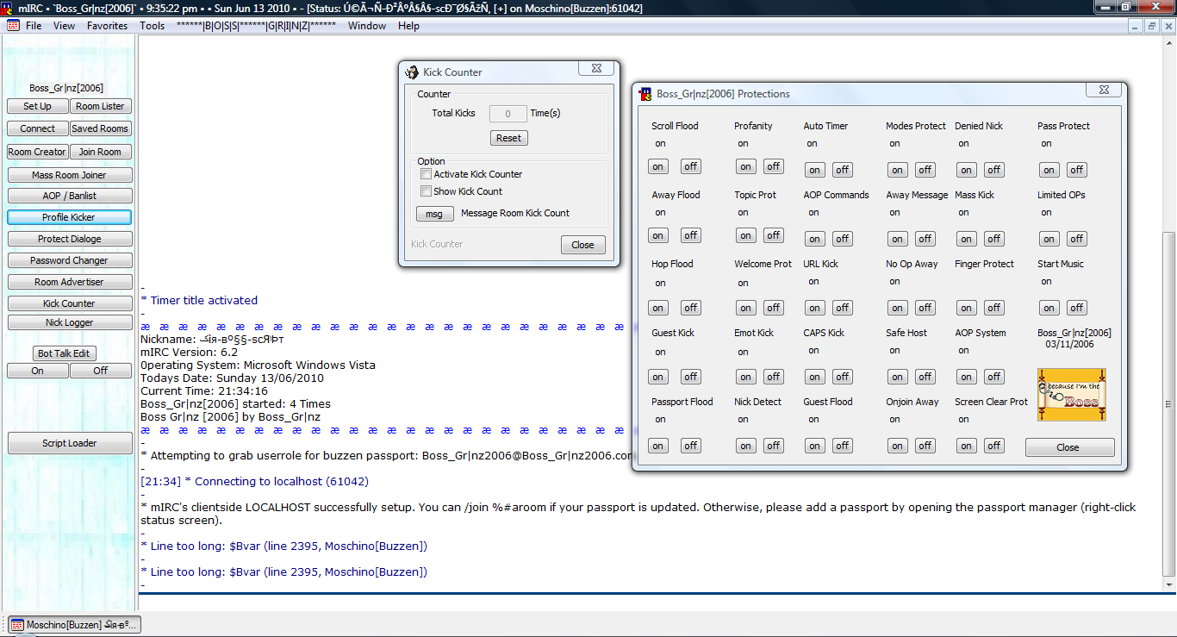Open the Script Loader
1177x637 pixels.
click(x=70, y=443)
